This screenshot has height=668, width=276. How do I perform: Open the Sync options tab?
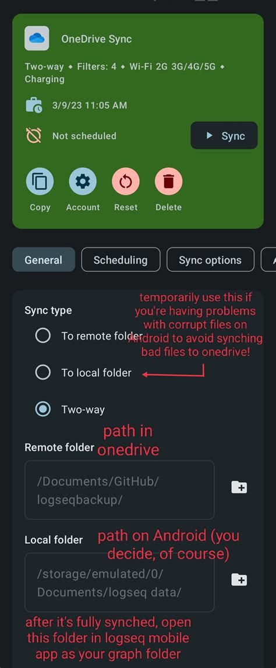[210, 260]
